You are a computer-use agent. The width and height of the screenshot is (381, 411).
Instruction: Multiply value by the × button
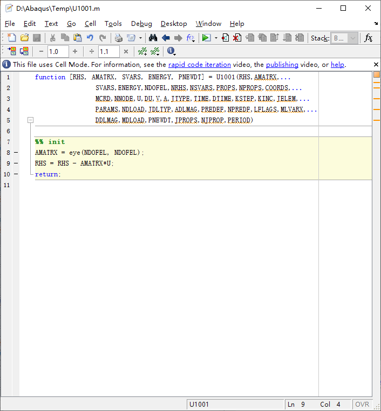(x=126, y=51)
